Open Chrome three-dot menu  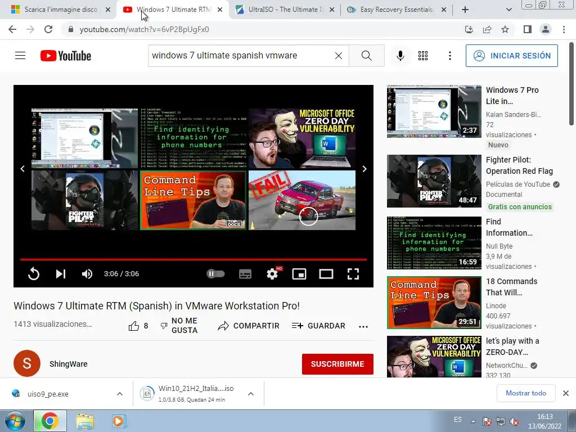point(564,29)
